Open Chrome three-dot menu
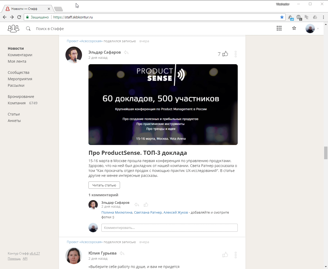 [323, 17]
